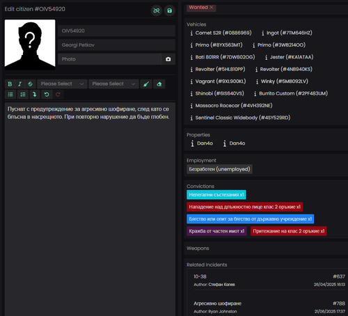
Task: Click the Bati 801RR (#7DW802OG) text
Action: coord(225,57)
